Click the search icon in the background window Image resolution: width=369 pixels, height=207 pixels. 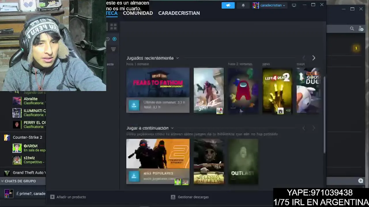click(352, 28)
